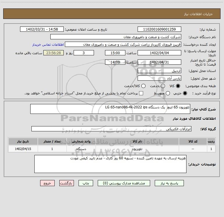Click the جزئیات اطلاعات نیاز header title
Image resolution: width=224 pixels, height=217 pixels.
[x=198, y=14]
